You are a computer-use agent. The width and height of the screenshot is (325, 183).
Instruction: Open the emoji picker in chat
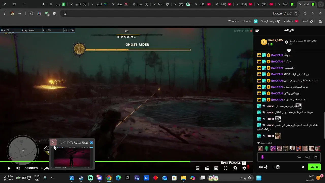point(316,157)
